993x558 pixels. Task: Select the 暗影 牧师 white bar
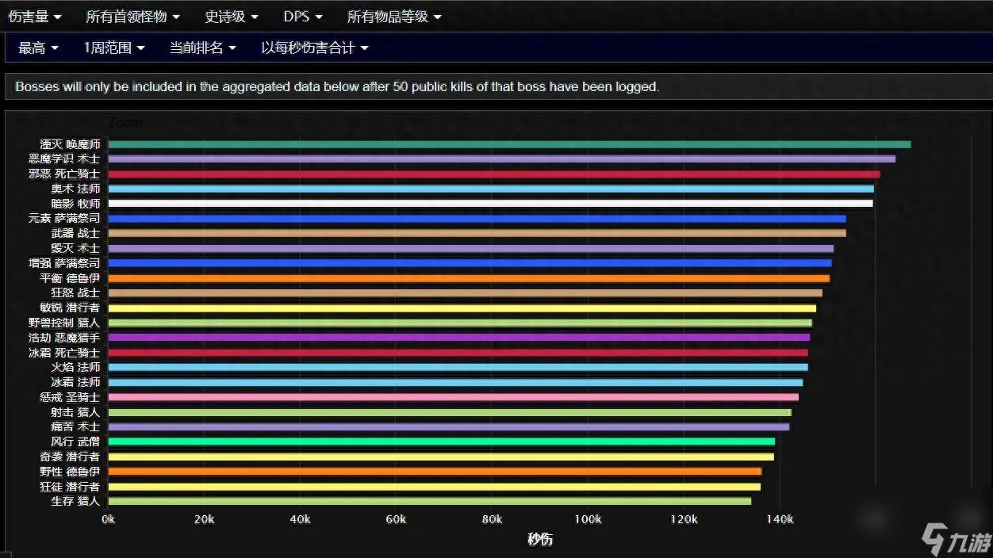490,204
